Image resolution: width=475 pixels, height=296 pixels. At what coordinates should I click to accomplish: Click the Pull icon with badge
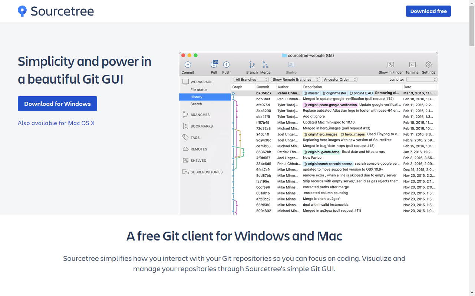(x=214, y=65)
